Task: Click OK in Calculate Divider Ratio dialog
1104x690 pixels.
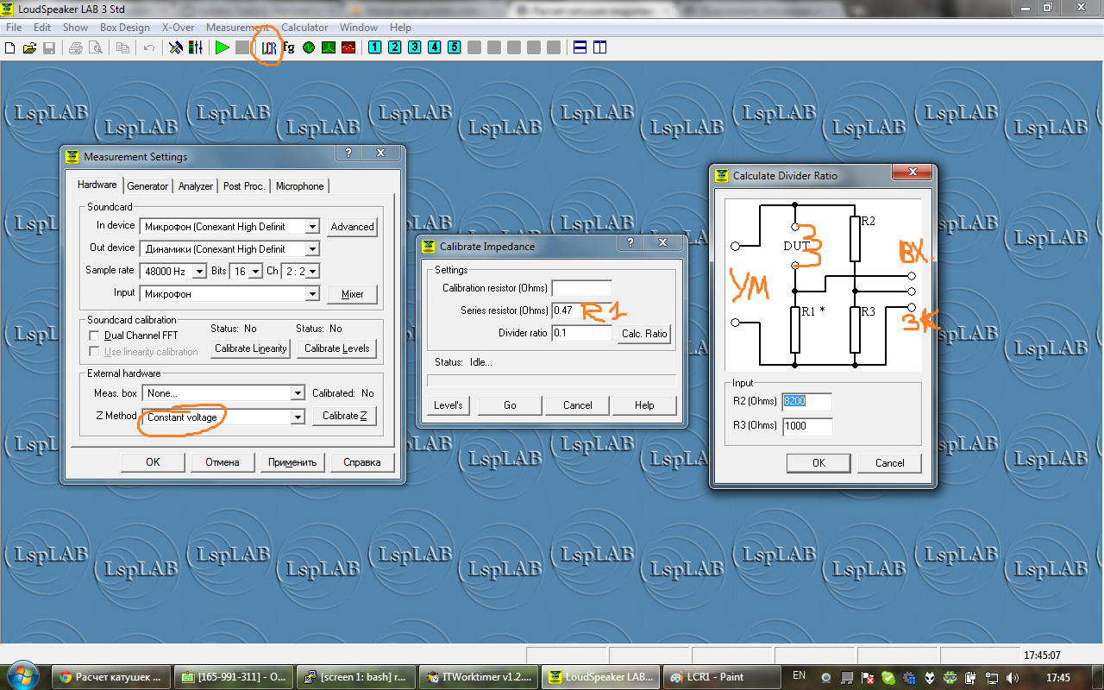Action: 819,463
